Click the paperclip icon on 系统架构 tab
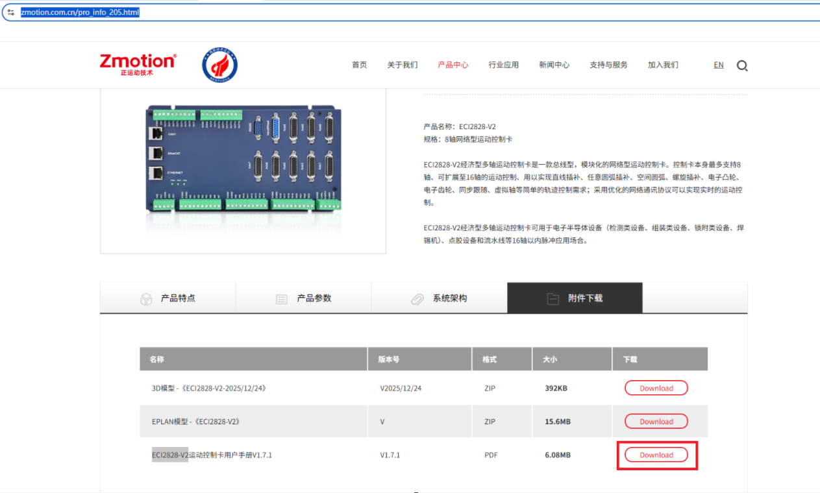 417,299
